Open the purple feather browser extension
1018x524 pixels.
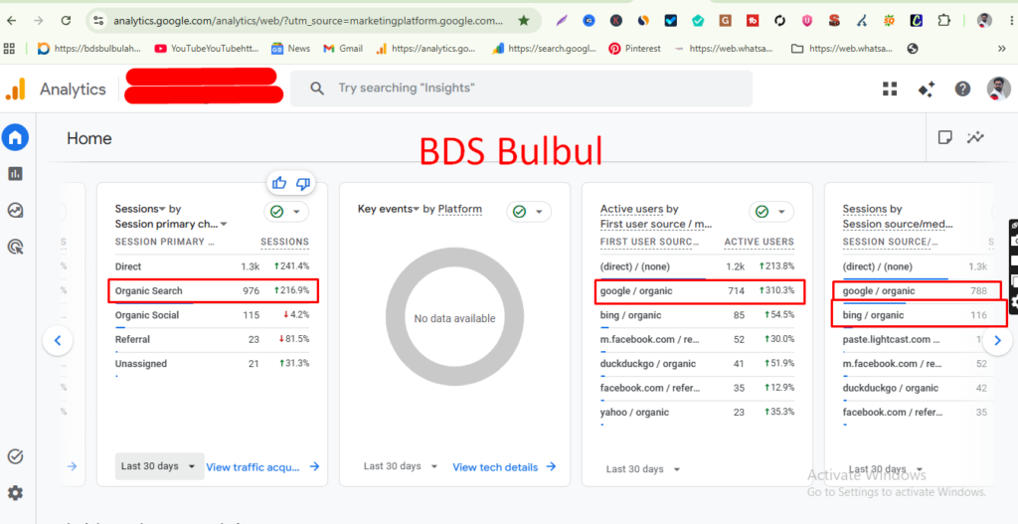click(562, 21)
